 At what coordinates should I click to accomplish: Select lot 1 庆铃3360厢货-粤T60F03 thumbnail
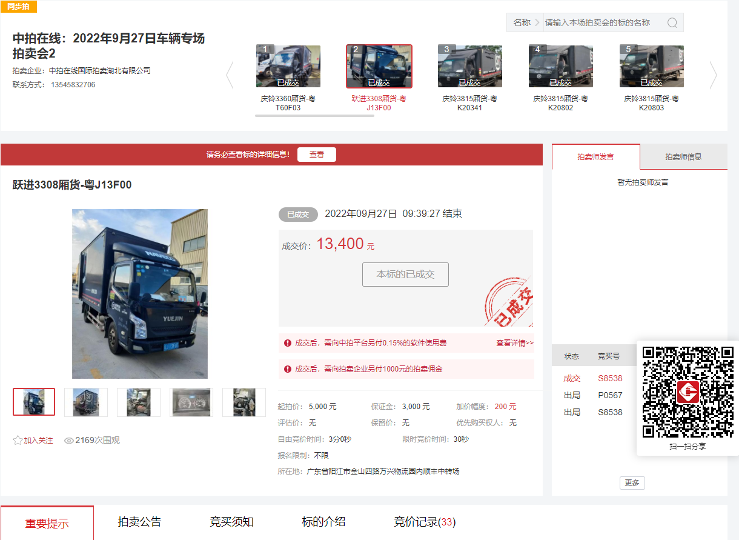(288, 66)
